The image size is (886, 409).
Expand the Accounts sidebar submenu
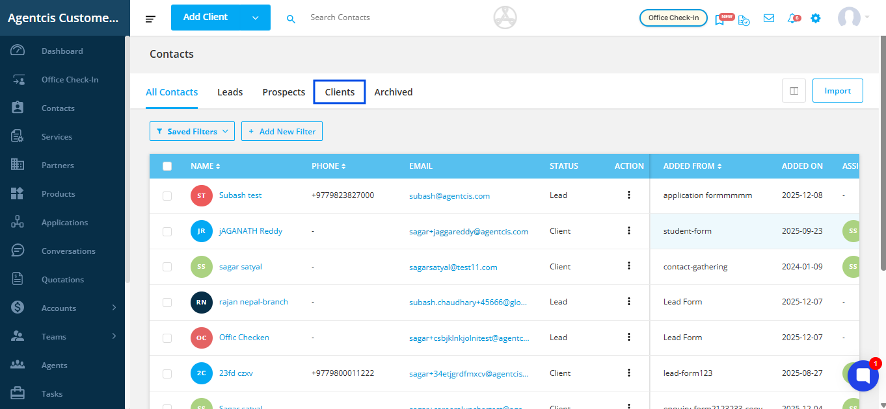[114, 308]
